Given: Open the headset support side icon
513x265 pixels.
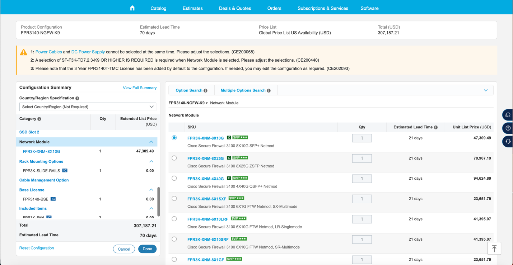Looking at the screenshot, I should click(x=508, y=142).
